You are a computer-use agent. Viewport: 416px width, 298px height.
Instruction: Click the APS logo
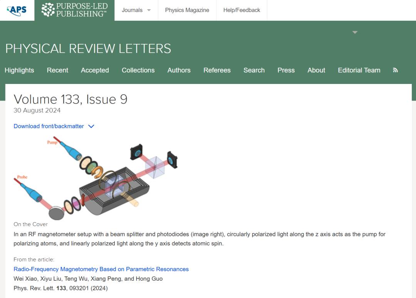[x=17, y=10]
